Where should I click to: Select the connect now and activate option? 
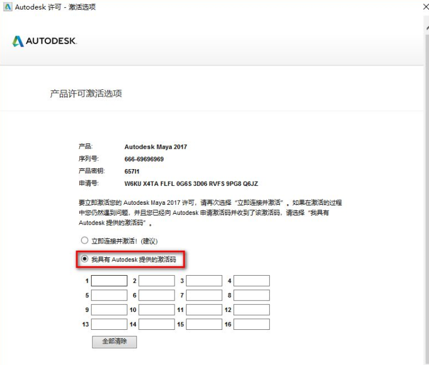(85, 241)
